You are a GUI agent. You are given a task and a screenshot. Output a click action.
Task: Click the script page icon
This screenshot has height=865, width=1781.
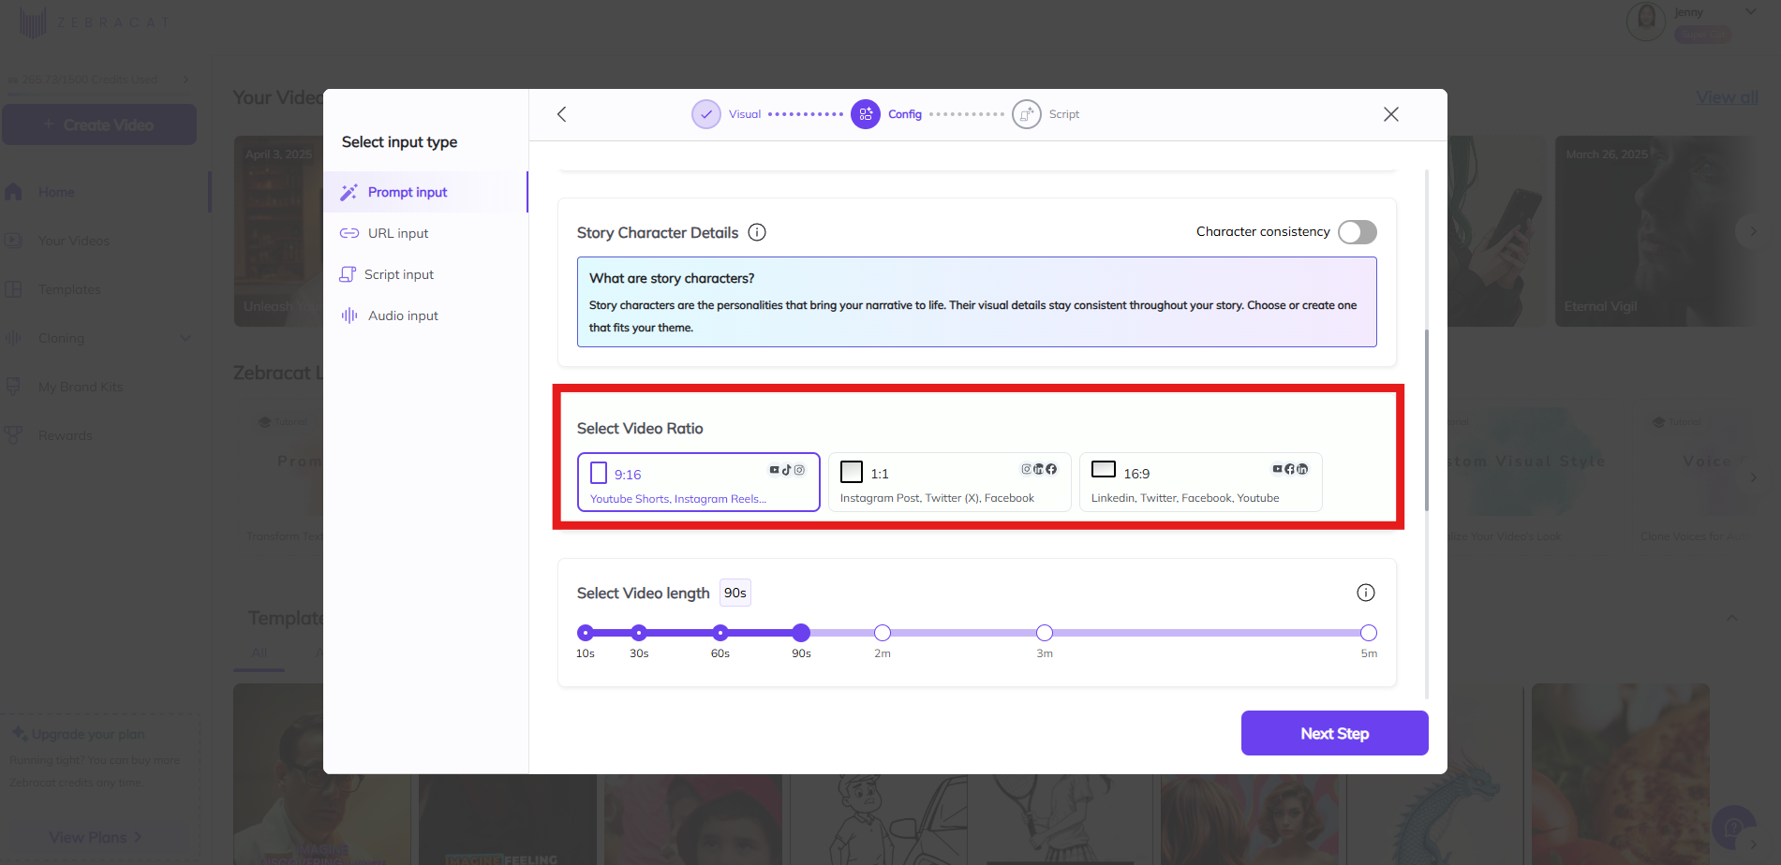point(348,274)
